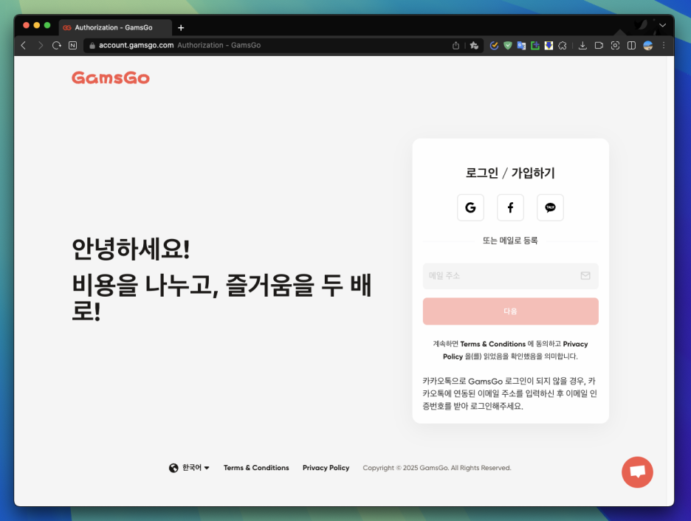691x521 pixels.
Task: Open the AdGuard green shield extension
Action: click(508, 45)
